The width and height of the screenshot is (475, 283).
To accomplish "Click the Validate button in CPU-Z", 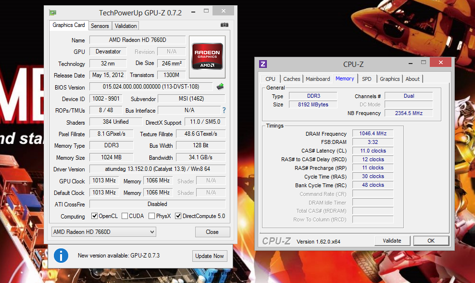I will point(392,241).
